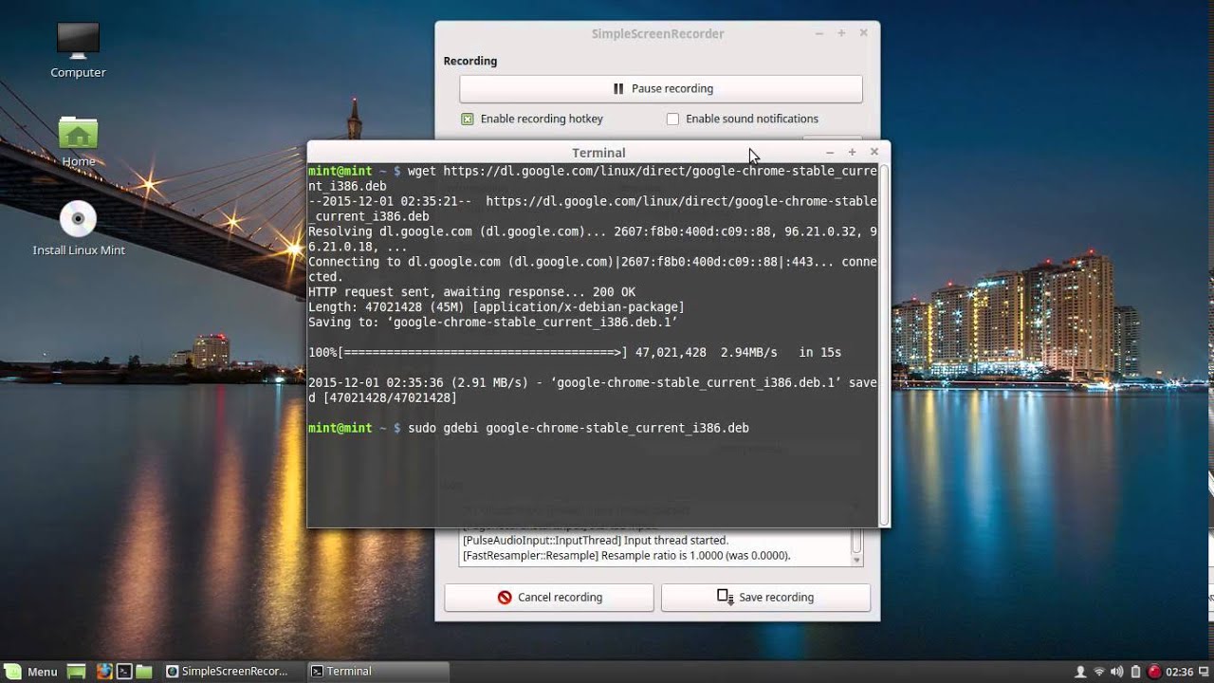Open the file manager panel launcher
The image size is (1214, 683).
coord(143,671)
